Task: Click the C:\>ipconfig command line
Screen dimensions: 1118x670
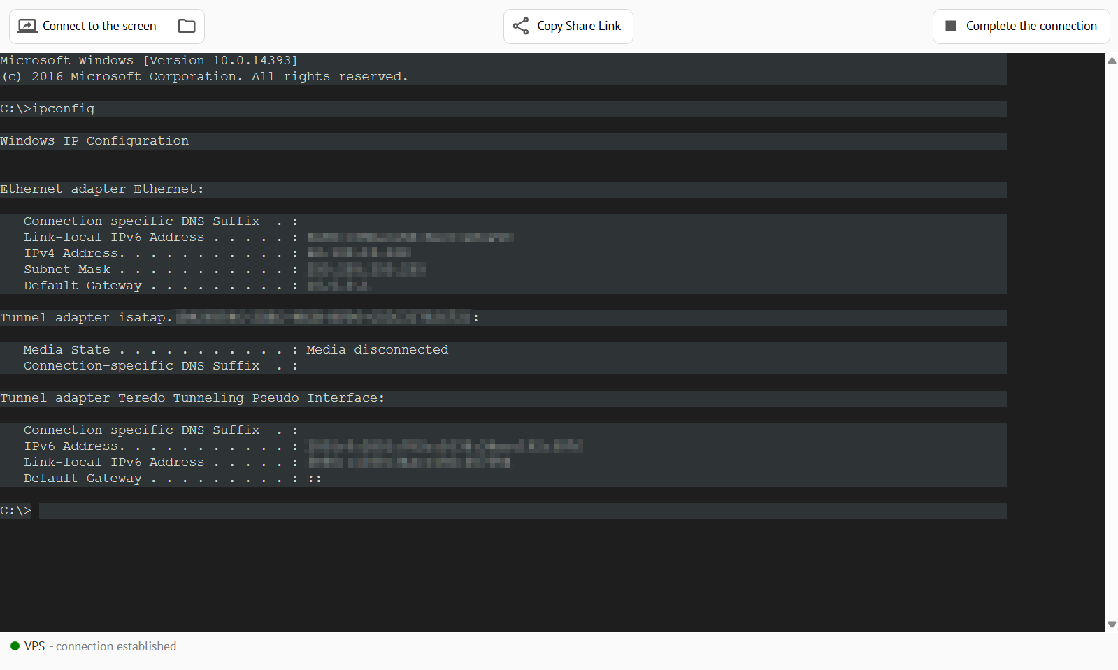Action: tap(48, 109)
